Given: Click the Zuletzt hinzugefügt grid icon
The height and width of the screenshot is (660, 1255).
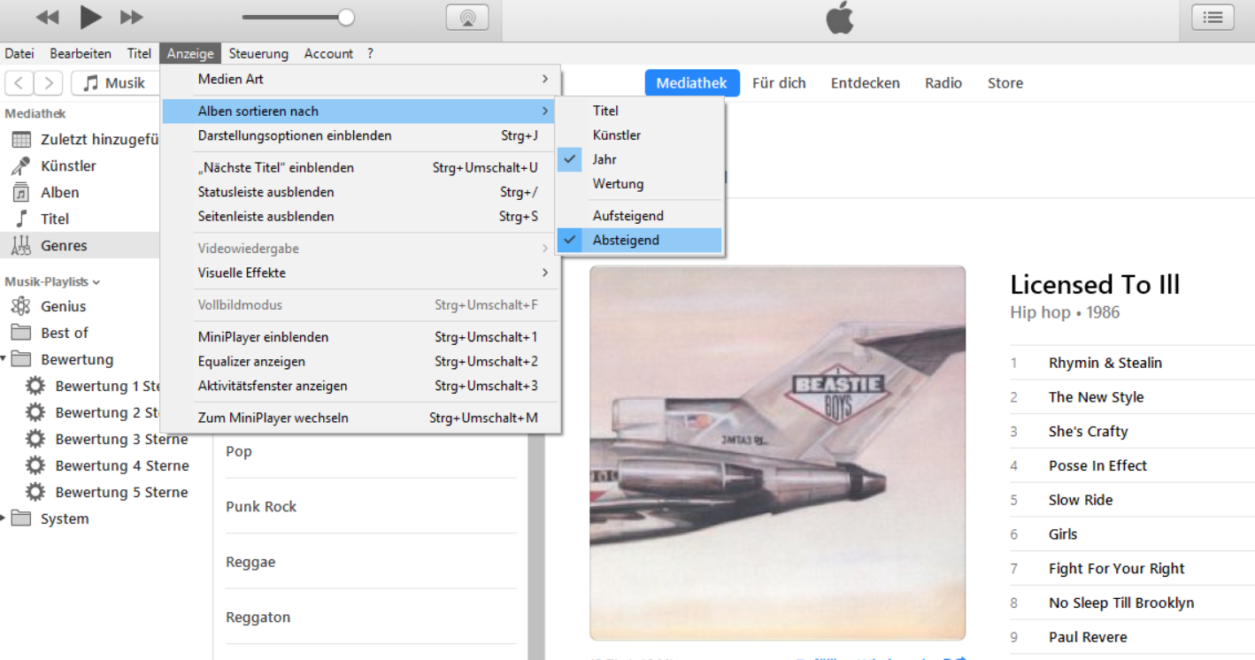Looking at the screenshot, I should [x=21, y=140].
